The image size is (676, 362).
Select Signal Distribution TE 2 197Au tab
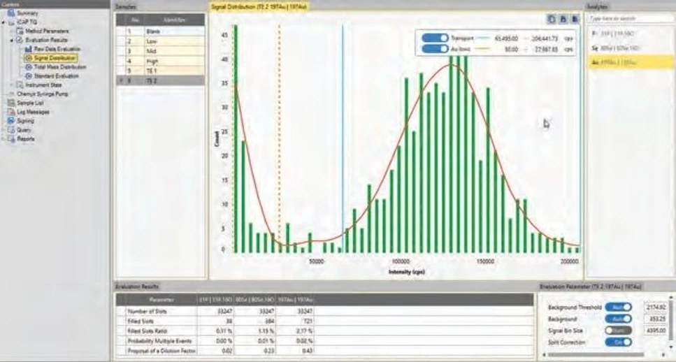point(259,6)
